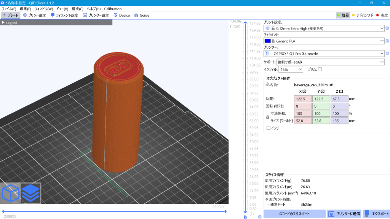Screen dimensions: 390x219
Task: Click gear icon beside printer dropdown
Action: point(387,54)
